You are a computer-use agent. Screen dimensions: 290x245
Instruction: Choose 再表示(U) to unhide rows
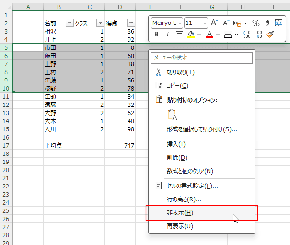pyautogui.click(x=202, y=226)
